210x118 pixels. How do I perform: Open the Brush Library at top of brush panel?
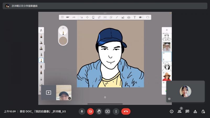point(41,30)
